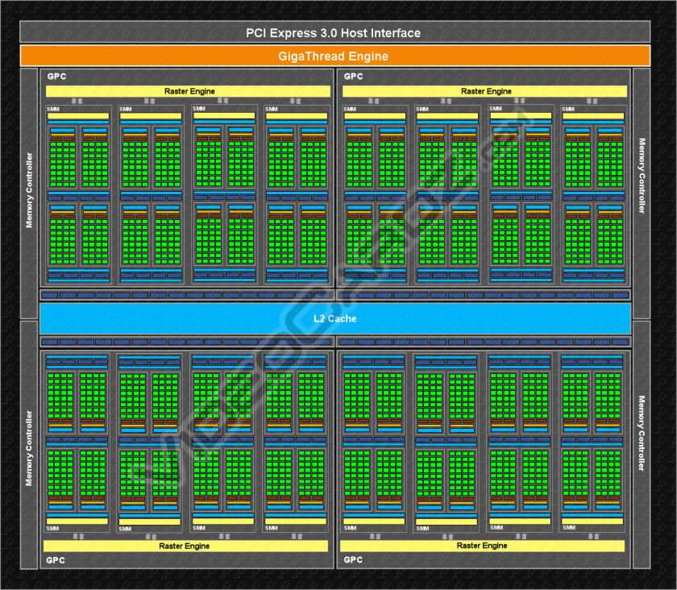This screenshot has height=590, width=677.
Task: Select the leftmost SMM label in bottom-left GPC
Action: click(x=52, y=528)
